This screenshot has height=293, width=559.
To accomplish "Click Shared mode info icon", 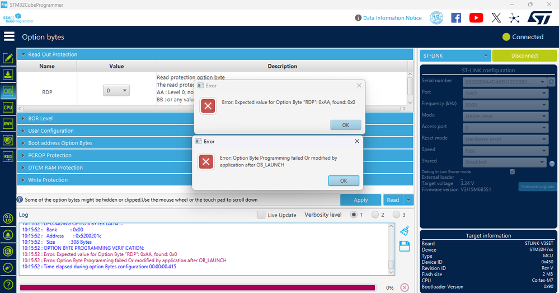I will coord(552,164).
